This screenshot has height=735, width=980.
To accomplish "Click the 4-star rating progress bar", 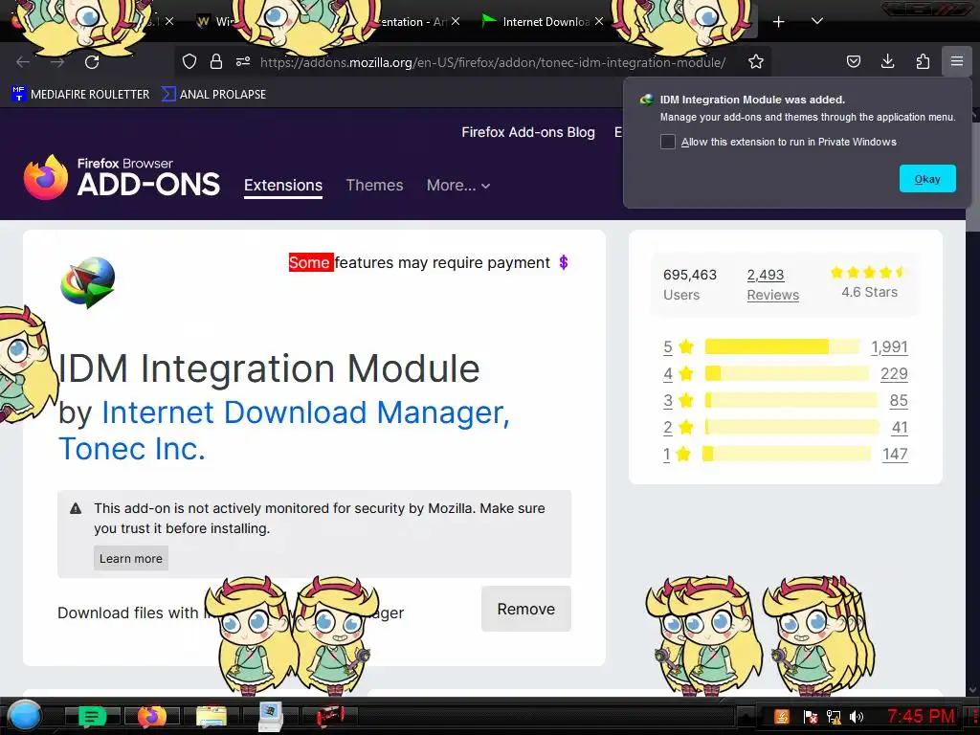I will pos(787,373).
